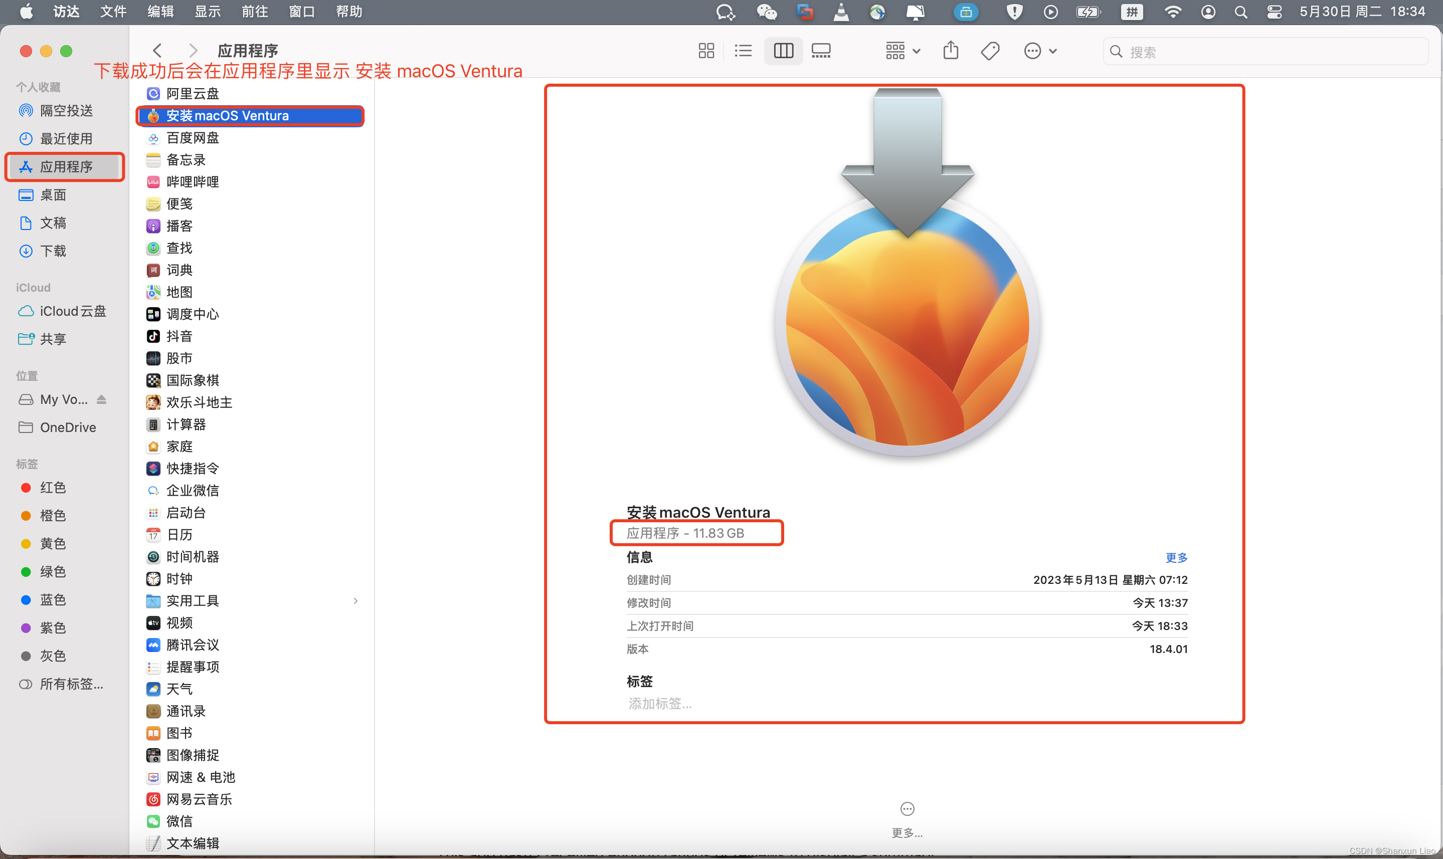The image size is (1443, 859).
Task: Open the 前往 menu
Action: click(x=255, y=12)
